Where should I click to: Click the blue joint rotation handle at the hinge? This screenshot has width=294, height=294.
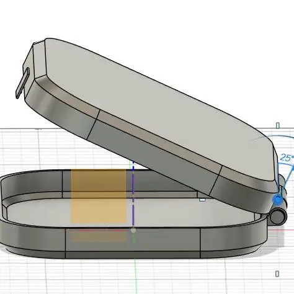[278, 200]
